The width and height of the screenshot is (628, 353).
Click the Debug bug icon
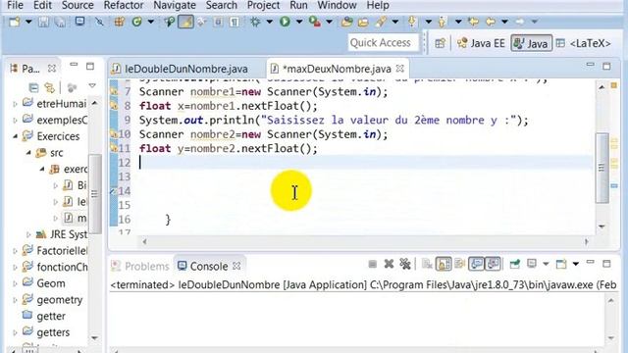click(x=255, y=22)
